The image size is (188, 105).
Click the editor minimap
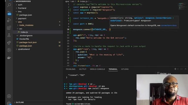pos(183,6)
